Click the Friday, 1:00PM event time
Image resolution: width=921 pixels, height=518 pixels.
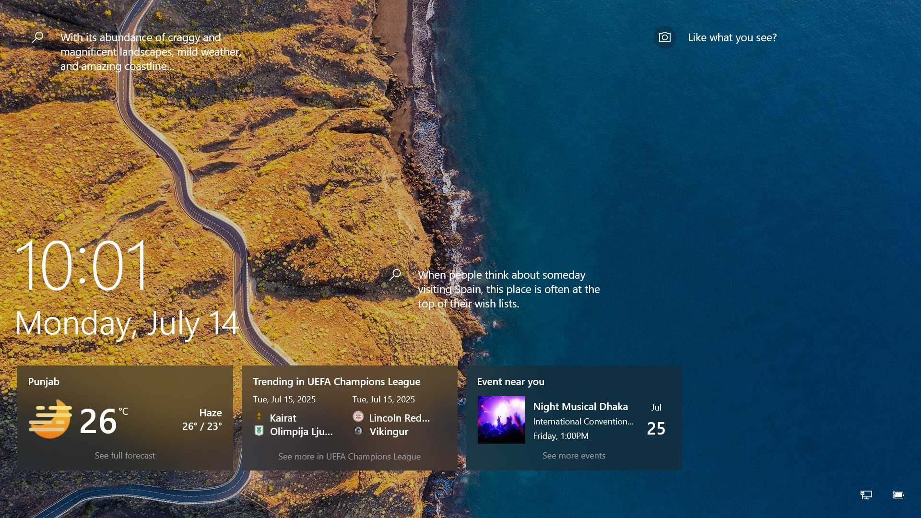click(561, 436)
